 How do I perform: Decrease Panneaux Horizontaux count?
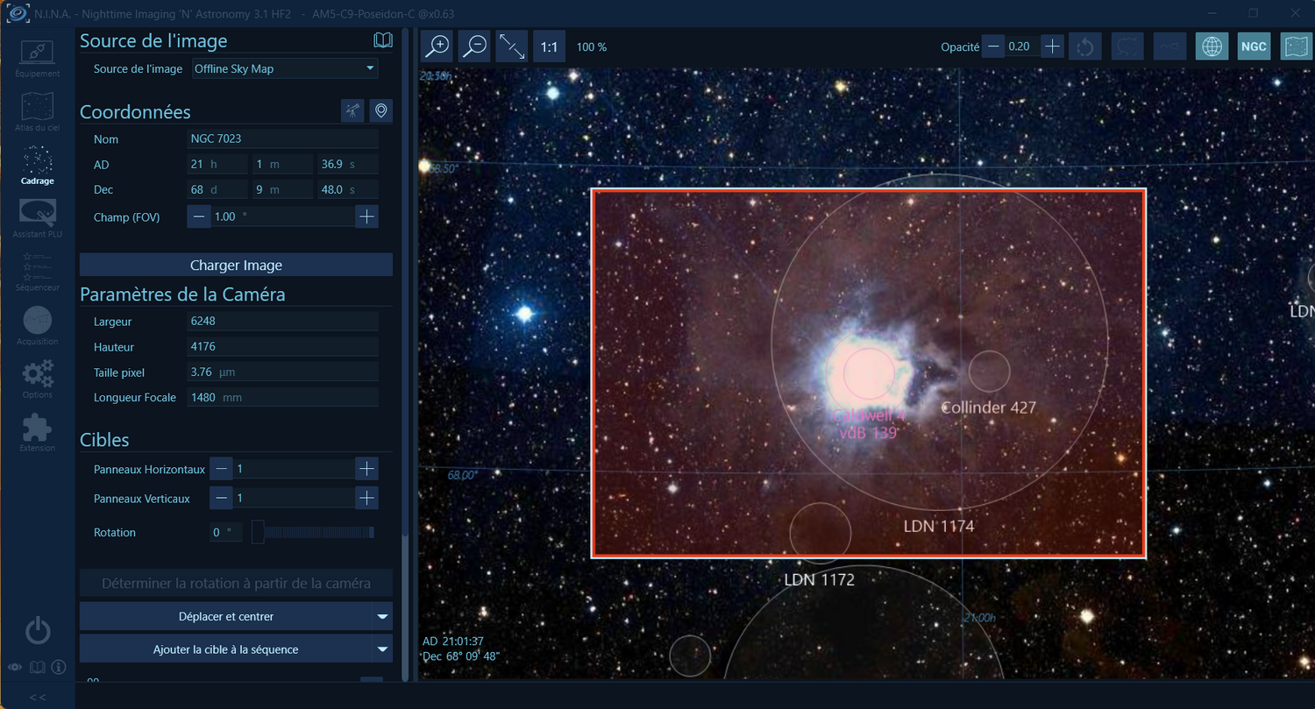click(221, 469)
